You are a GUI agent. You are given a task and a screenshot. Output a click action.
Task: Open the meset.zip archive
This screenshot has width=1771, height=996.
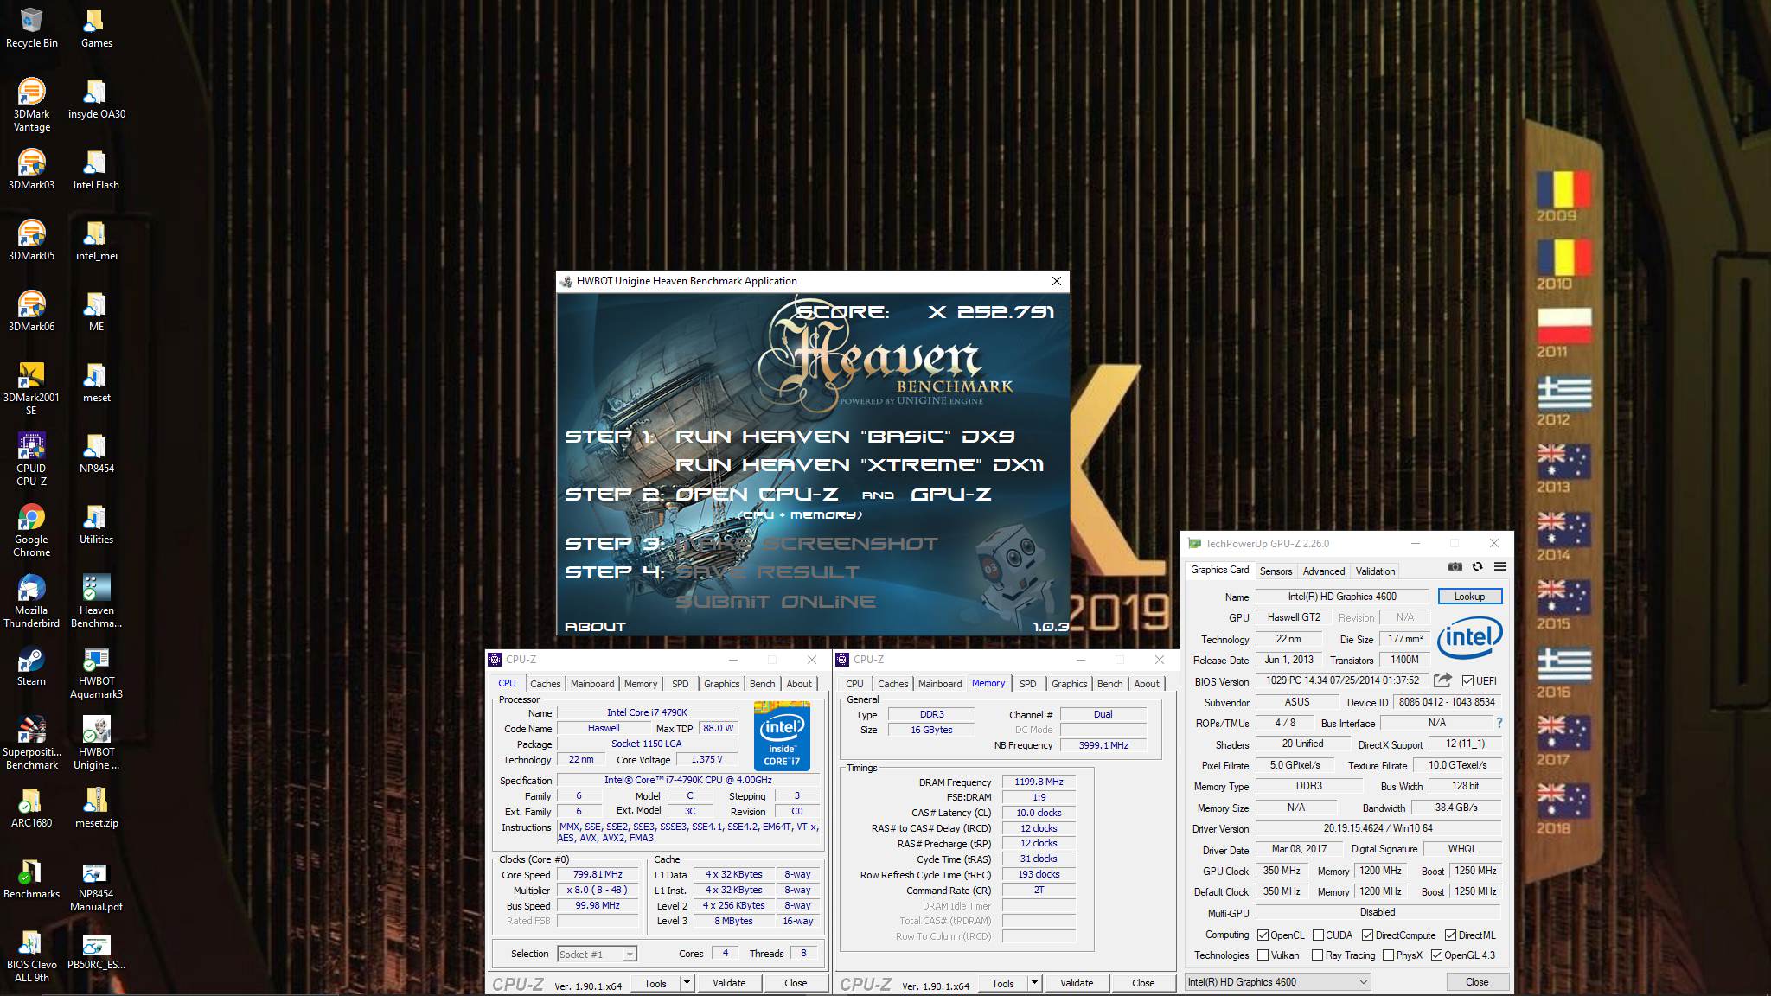[x=96, y=808]
